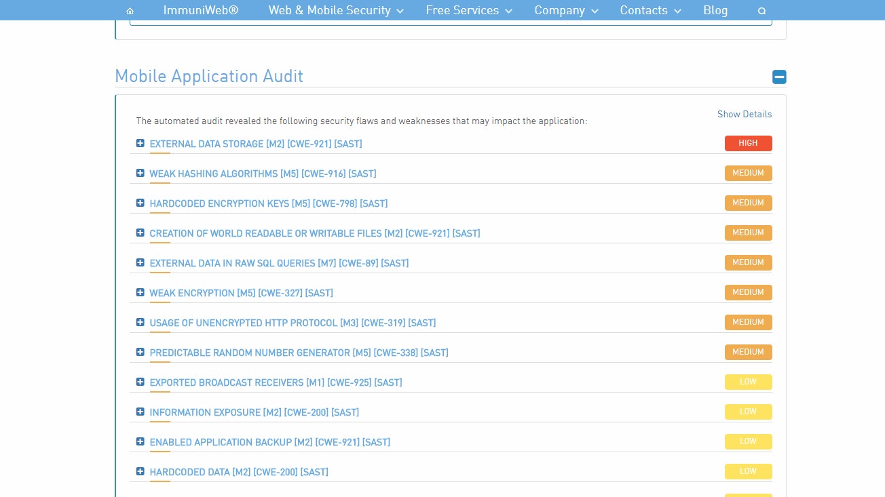Open EXPORTED BROADCAST RECEIVERS [M1] title
The image size is (885, 497).
click(276, 382)
